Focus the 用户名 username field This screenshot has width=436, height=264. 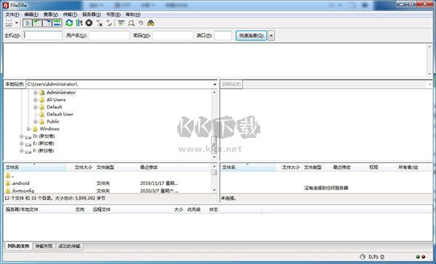(109, 36)
